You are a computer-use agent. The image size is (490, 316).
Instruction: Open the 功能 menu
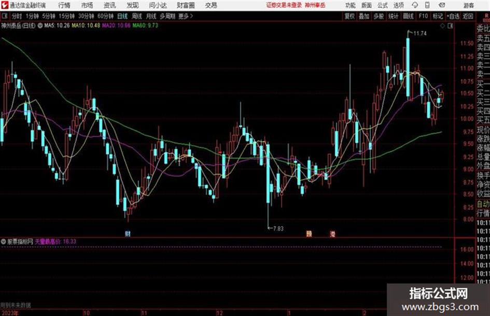coord(351,5)
